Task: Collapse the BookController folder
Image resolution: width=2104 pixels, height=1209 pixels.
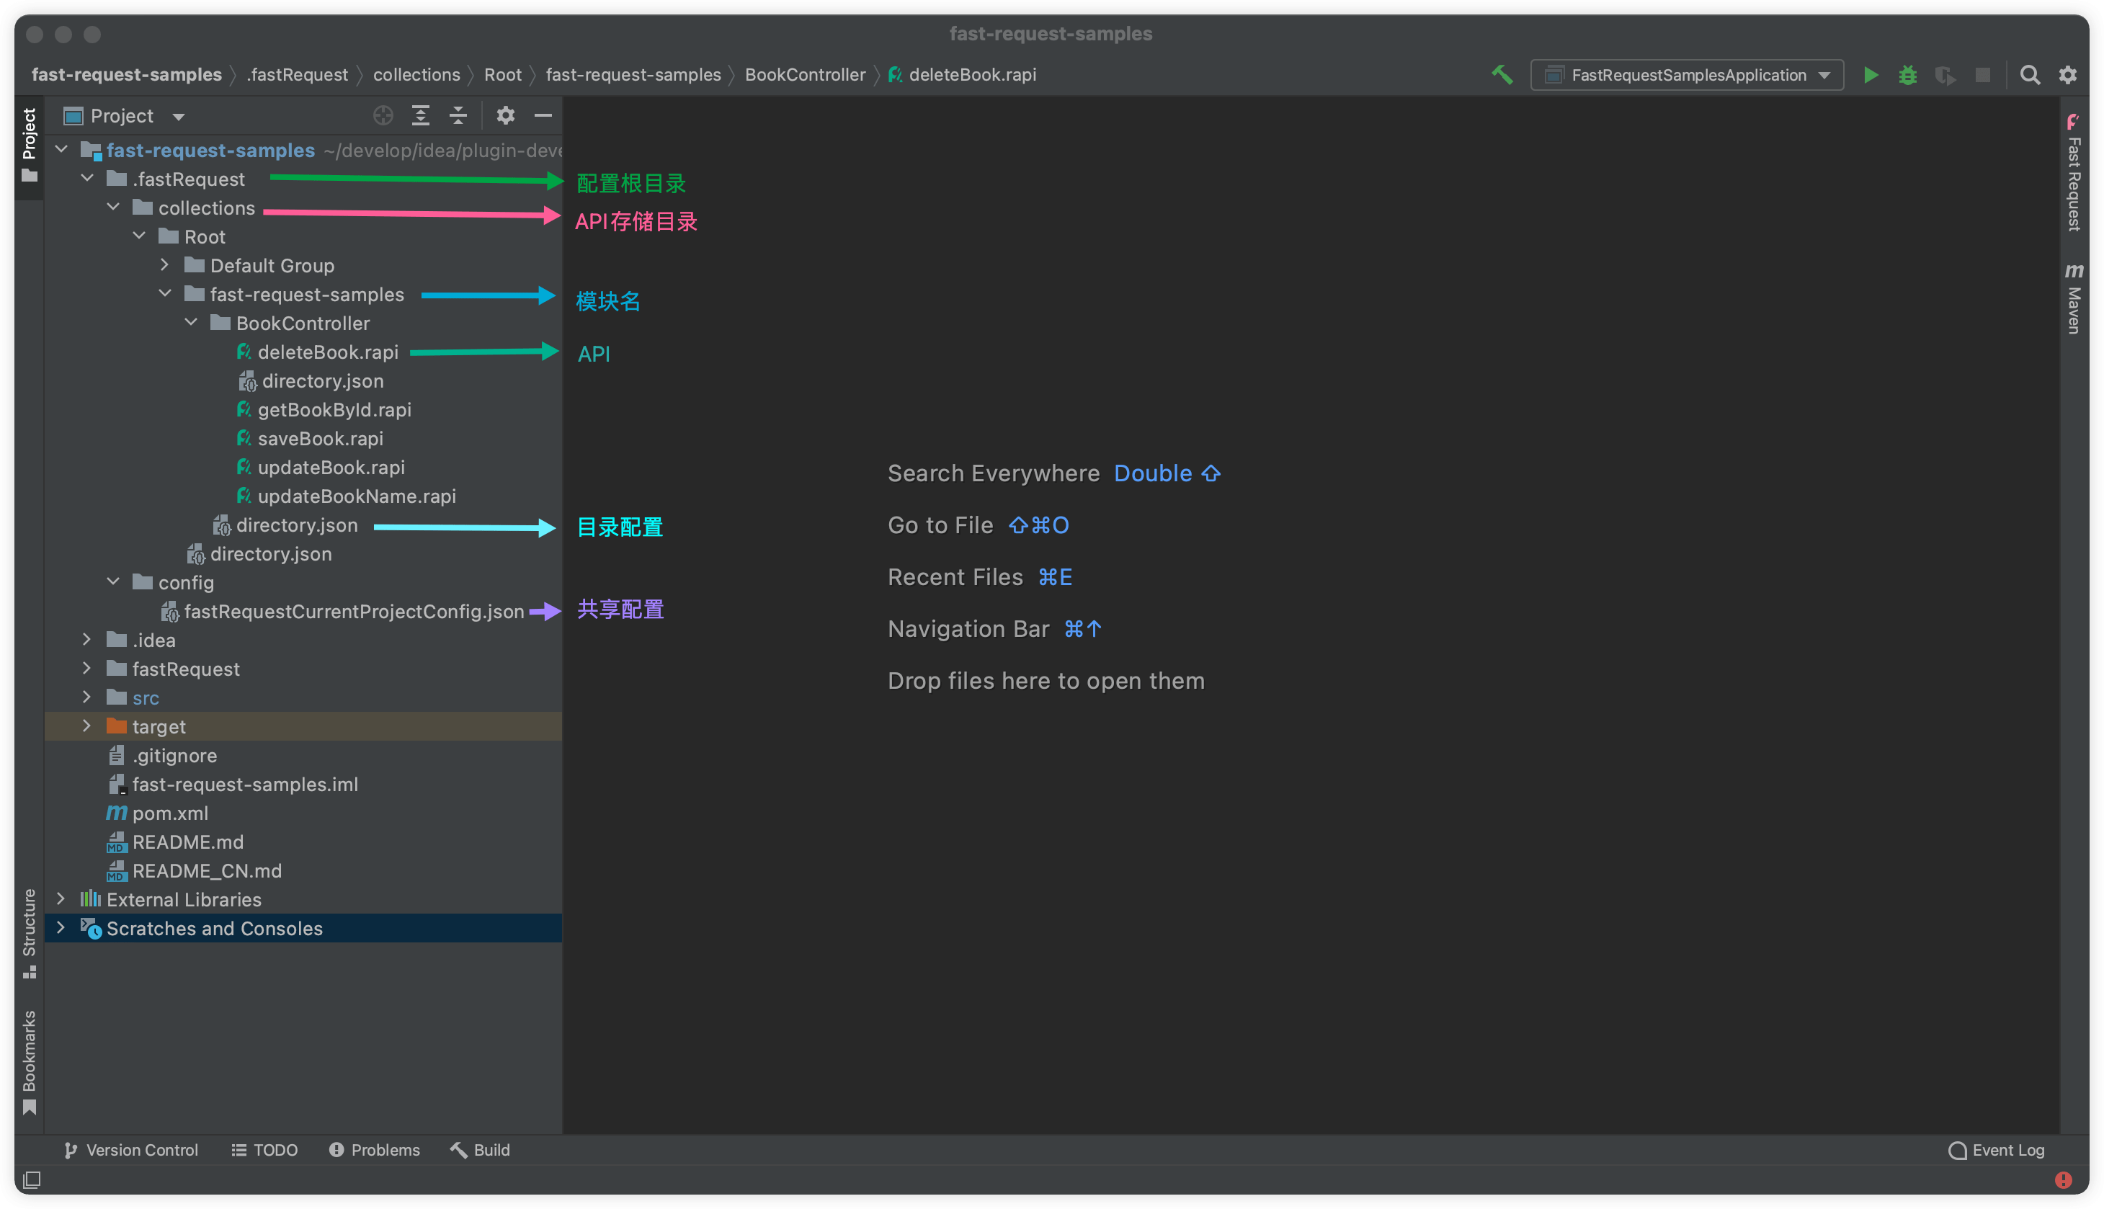Action: 191,322
